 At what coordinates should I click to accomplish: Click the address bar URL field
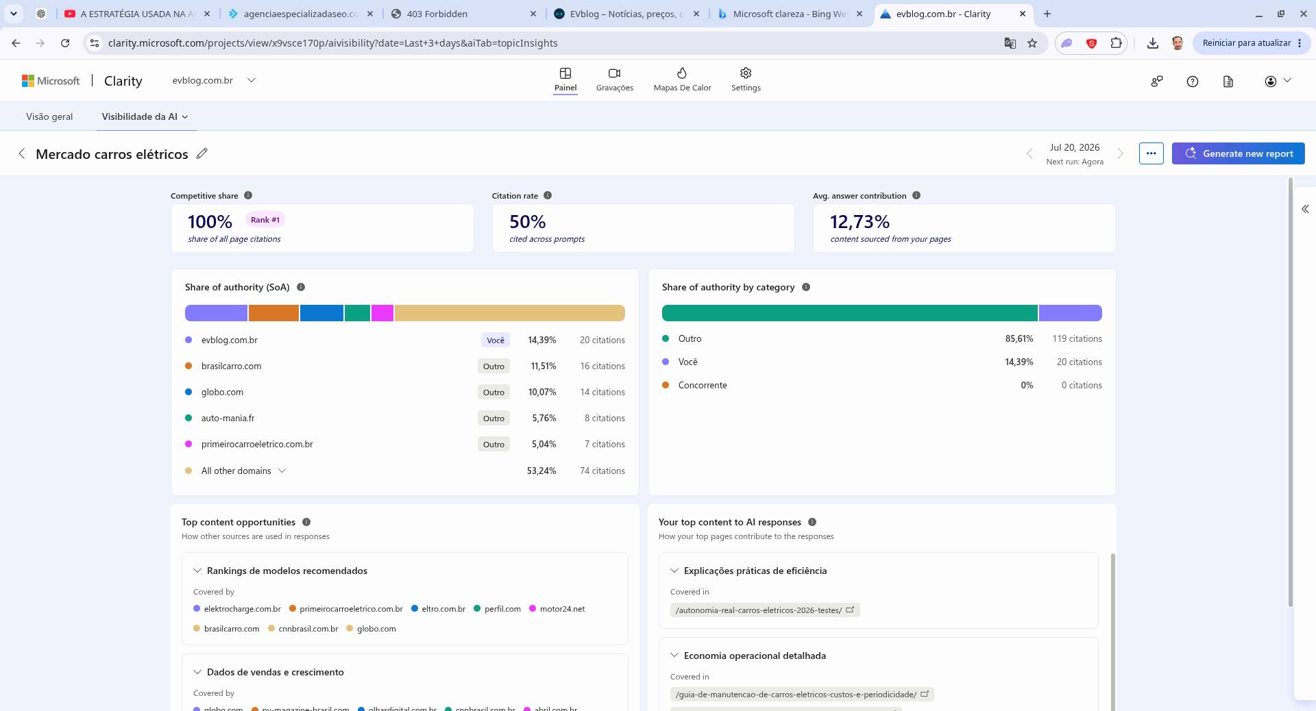552,43
